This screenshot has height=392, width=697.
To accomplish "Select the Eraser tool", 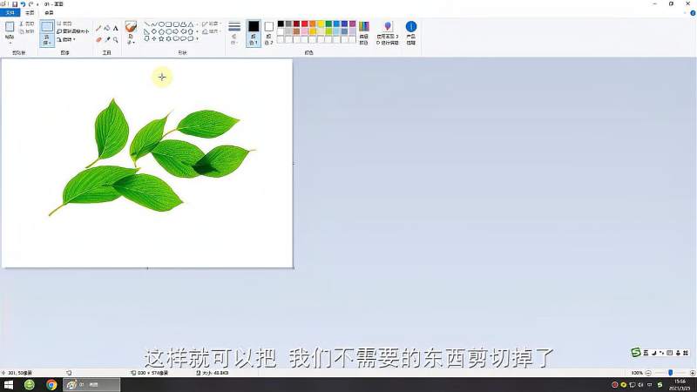I will tap(98, 39).
